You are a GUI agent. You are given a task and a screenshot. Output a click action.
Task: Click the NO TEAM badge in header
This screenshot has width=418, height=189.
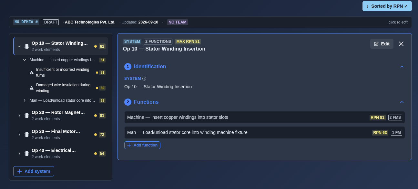click(x=178, y=22)
